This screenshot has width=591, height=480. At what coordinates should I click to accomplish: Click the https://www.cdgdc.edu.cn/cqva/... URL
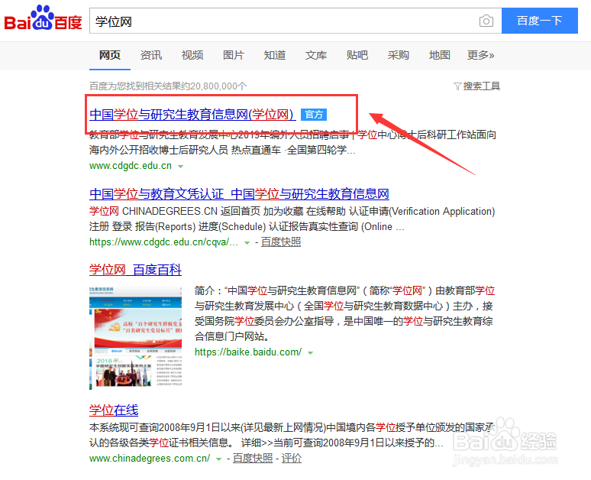tap(163, 242)
